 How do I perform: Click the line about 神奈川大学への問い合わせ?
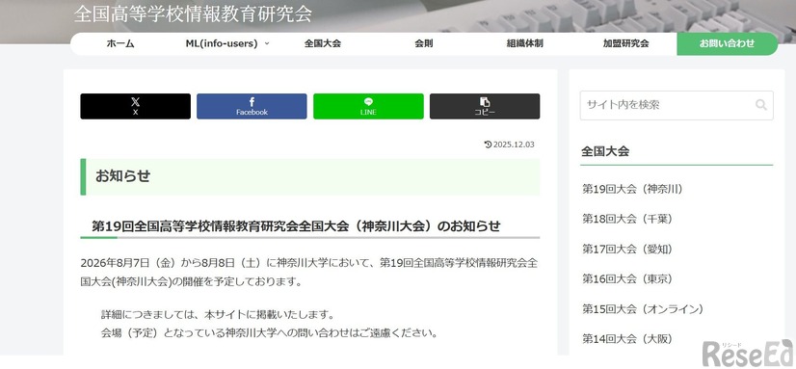(269, 333)
